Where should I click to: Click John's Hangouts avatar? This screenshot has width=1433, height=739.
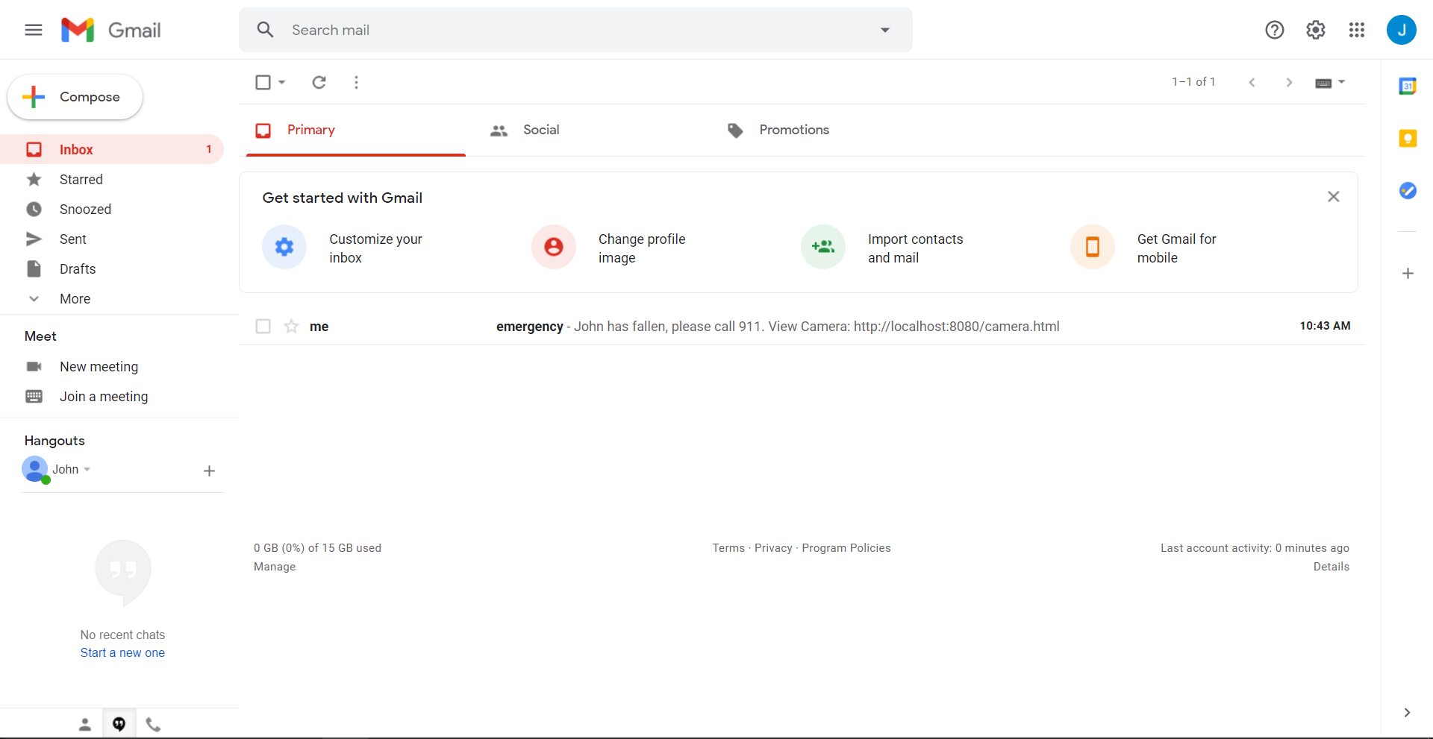pos(35,469)
